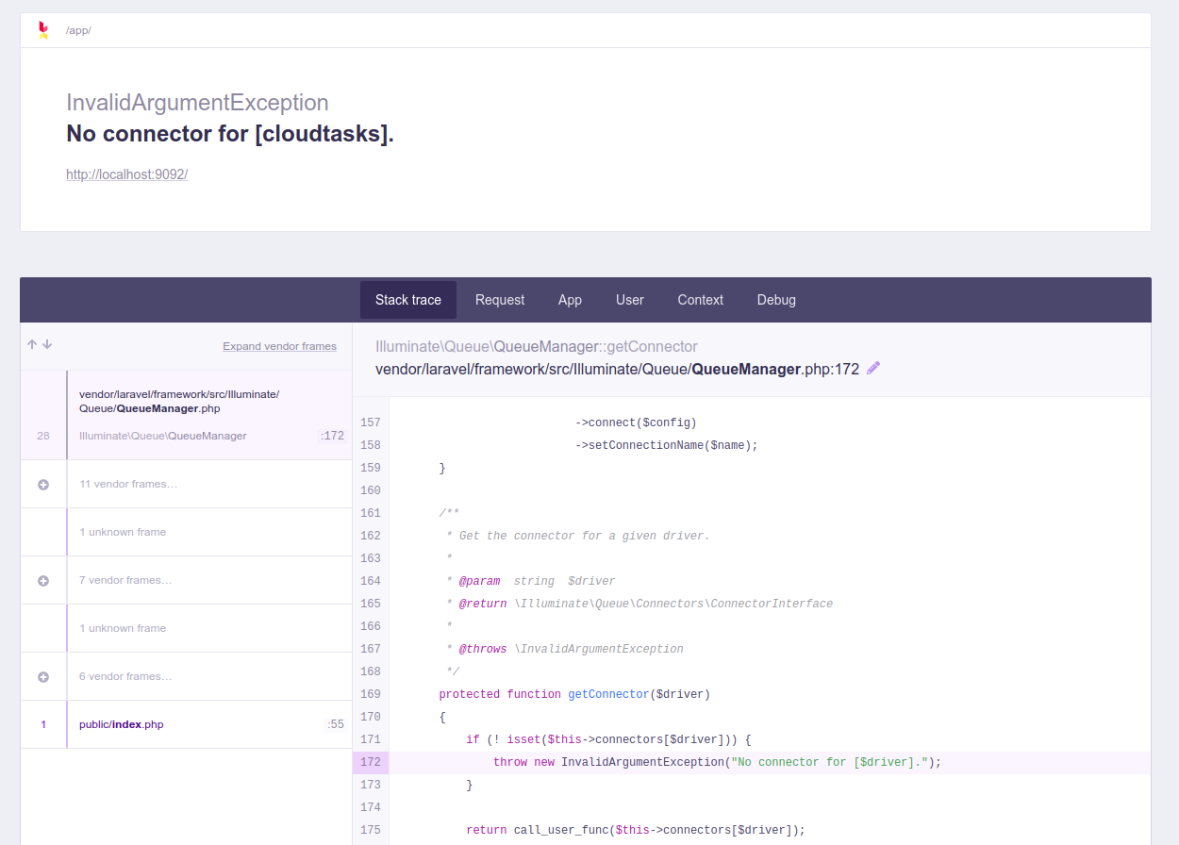Click the /app/ breadcrumb text
This screenshot has width=1179, height=845.
pyautogui.click(x=78, y=29)
